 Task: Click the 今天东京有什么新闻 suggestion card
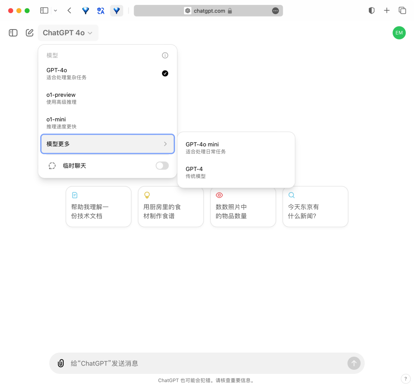coord(315,207)
